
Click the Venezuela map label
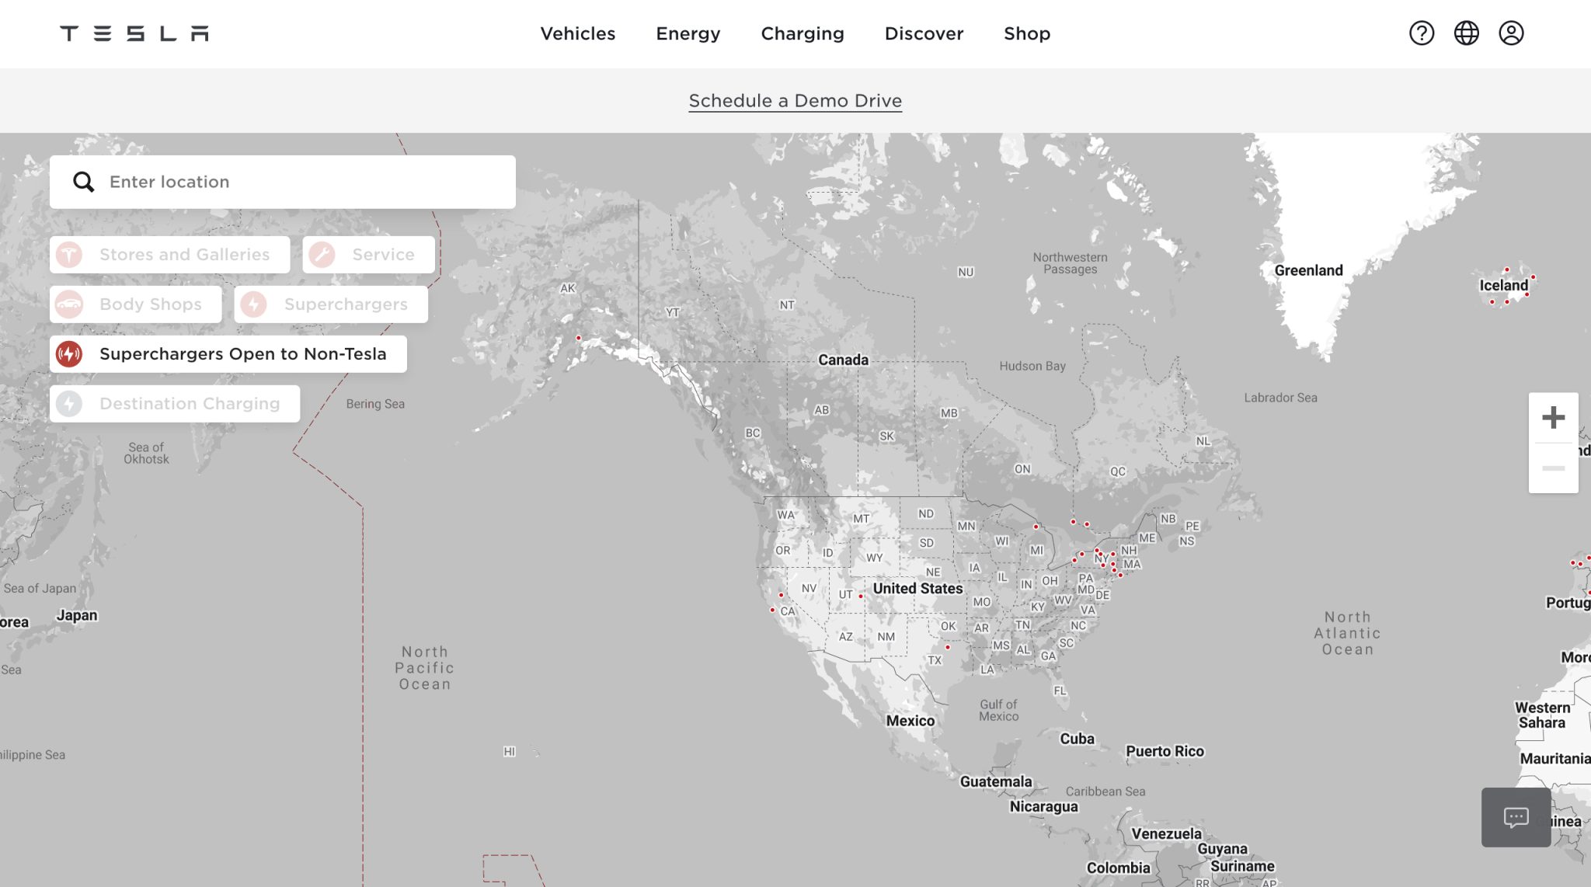point(1166,833)
